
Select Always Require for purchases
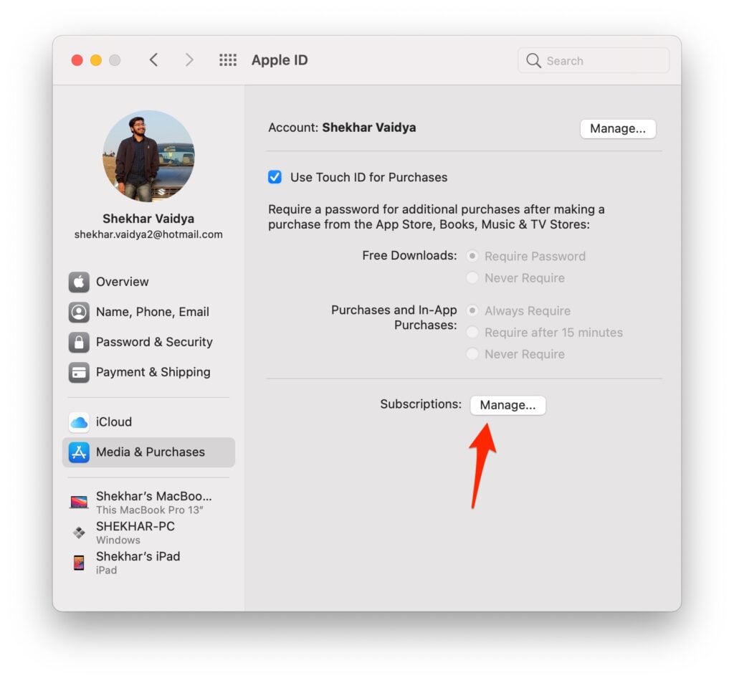click(472, 311)
